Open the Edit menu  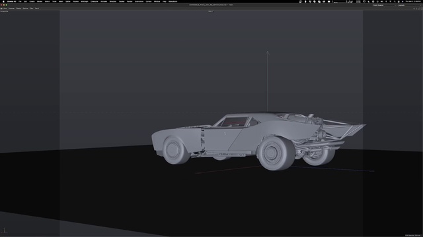[x=25, y=1]
